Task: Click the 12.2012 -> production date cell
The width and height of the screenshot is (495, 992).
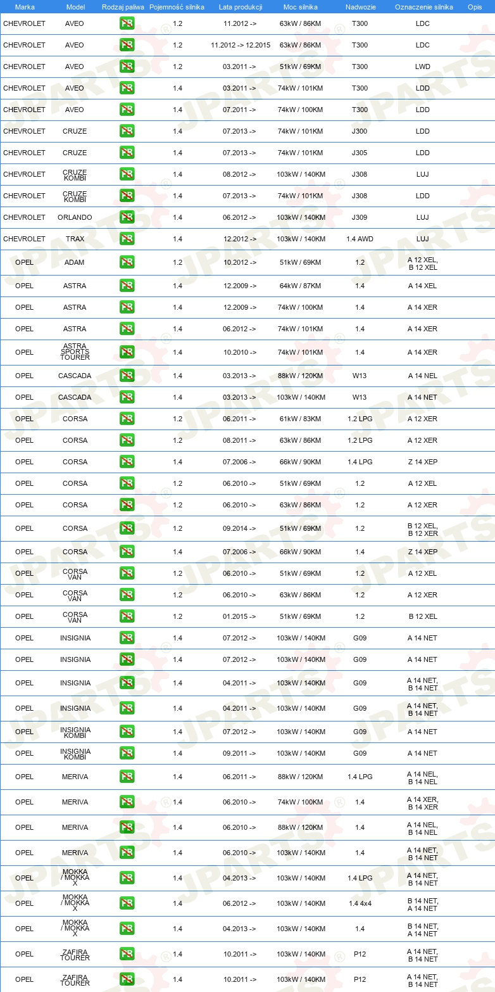Action: pos(240,239)
